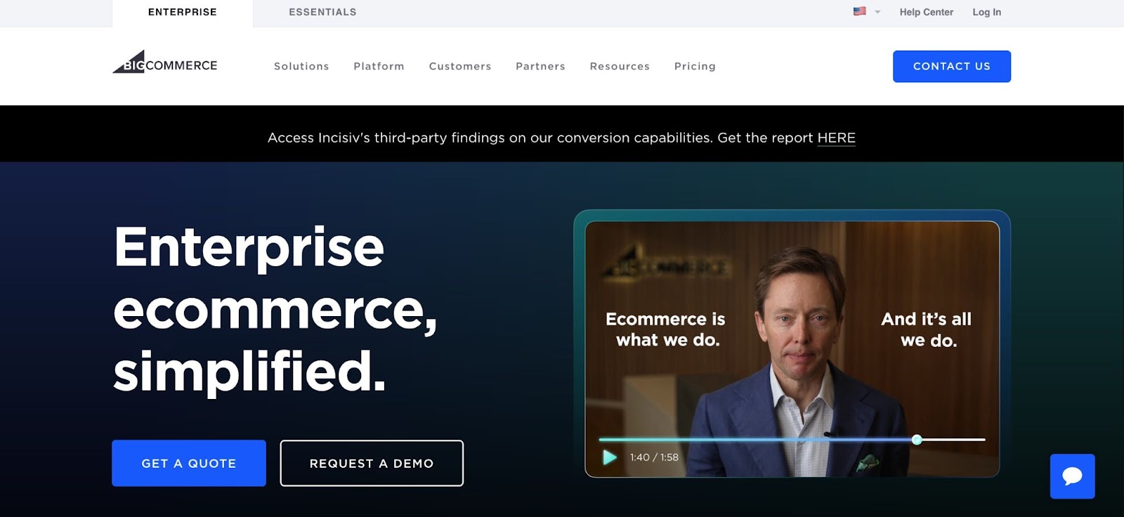Click Request a Demo button

click(x=372, y=463)
